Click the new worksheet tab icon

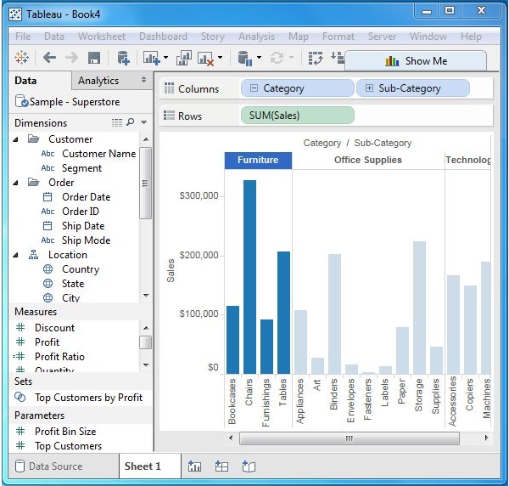pyautogui.click(x=194, y=466)
